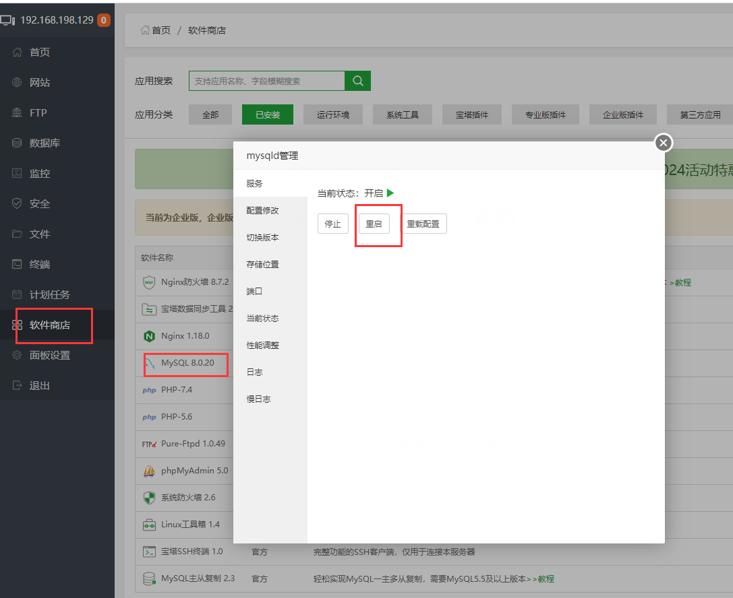This screenshot has height=598, width=733.
Task: Select the 运行环境 category filter
Action: click(333, 114)
